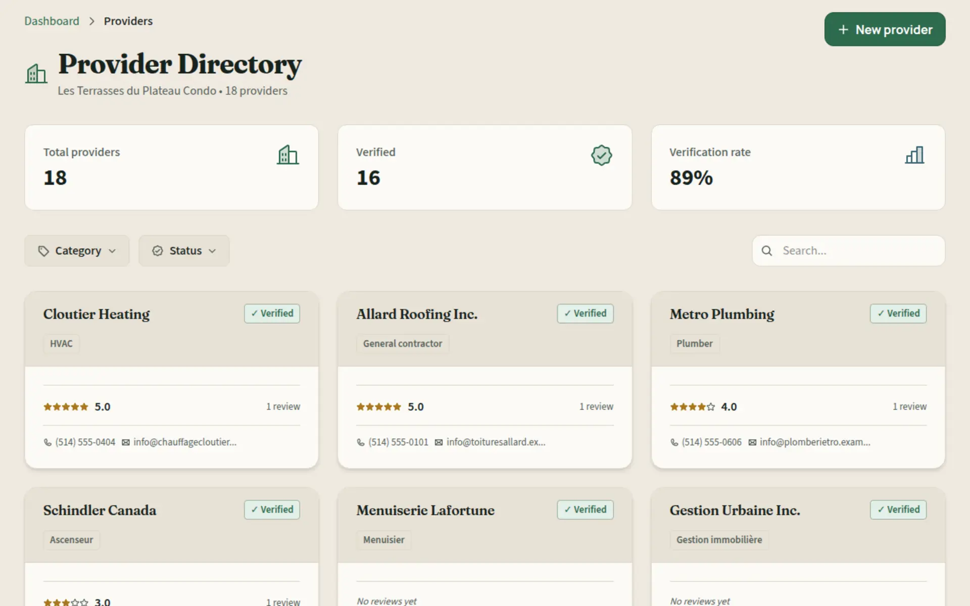Click the badge icon on Status filter
The height and width of the screenshot is (606, 970).
tap(158, 251)
